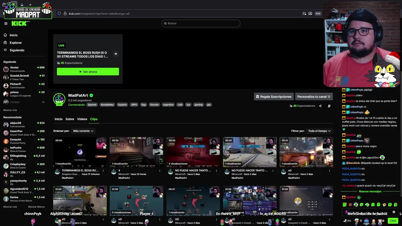Screen dimensions: 402x226
Task: Switch to the Videos tab
Action: tap(82, 119)
